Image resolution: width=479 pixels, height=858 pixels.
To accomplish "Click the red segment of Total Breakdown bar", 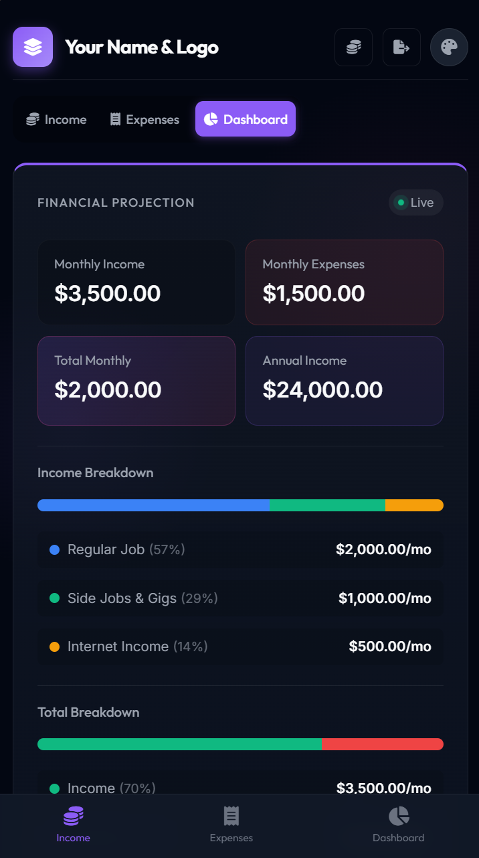I will (x=383, y=744).
